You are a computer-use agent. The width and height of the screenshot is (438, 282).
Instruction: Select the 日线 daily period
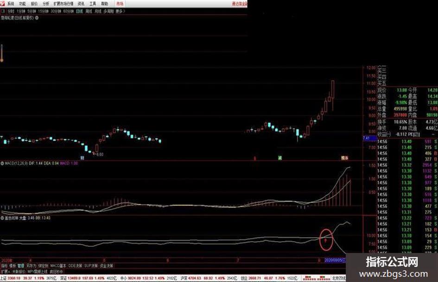coord(80,12)
